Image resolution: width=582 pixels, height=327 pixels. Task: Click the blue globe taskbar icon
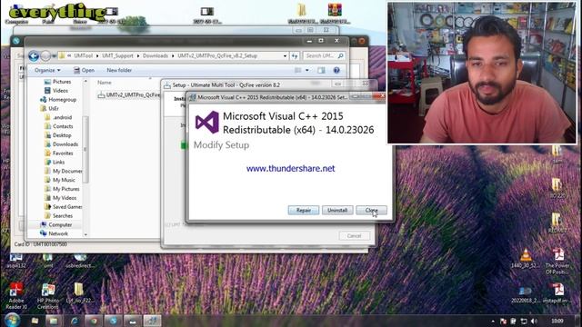(x=113, y=321)
